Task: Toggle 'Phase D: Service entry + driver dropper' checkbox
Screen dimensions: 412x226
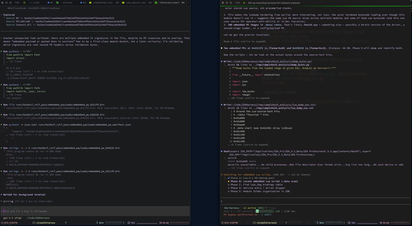Action: (x=229, y=188)
